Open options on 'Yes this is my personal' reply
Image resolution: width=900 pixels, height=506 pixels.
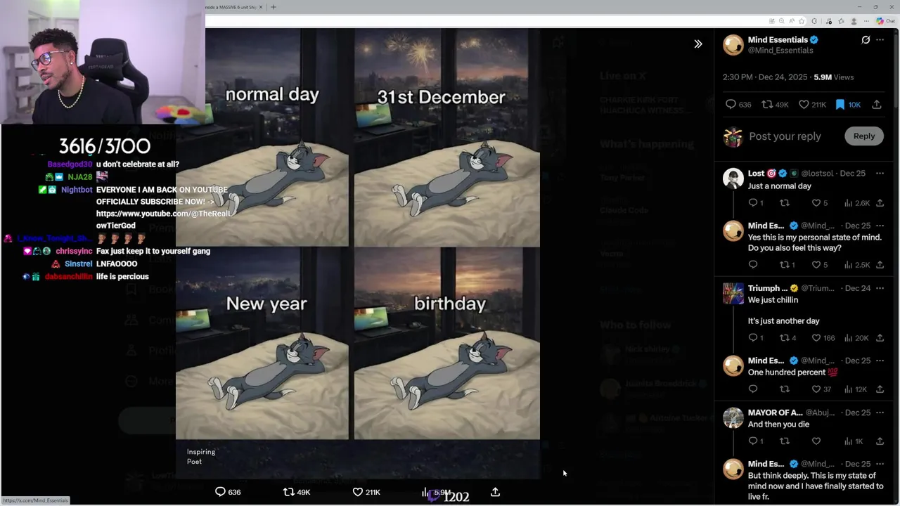click(x=880, y=226)
